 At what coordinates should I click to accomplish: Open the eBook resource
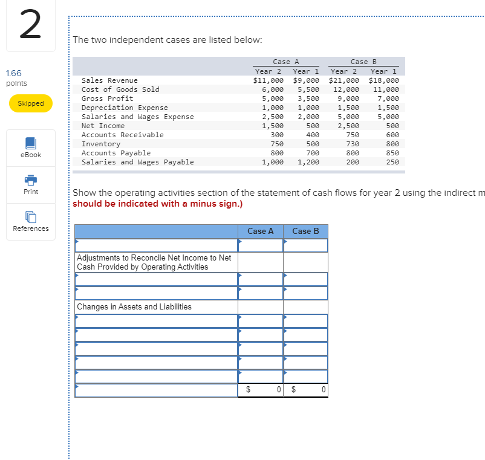30,148
